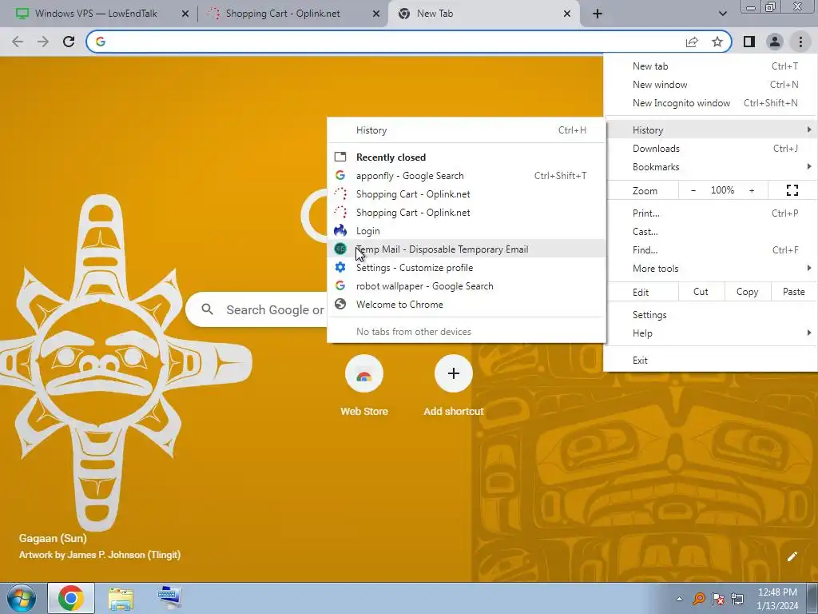Open the tab search chevron
The height and width of the screenshot is (614, 818).
(x=722, y=14)
